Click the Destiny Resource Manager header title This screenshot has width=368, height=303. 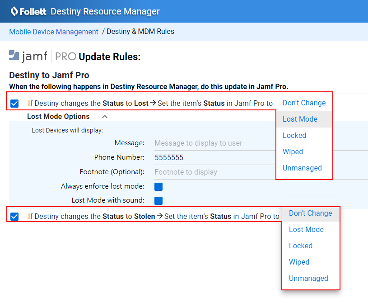105,11
